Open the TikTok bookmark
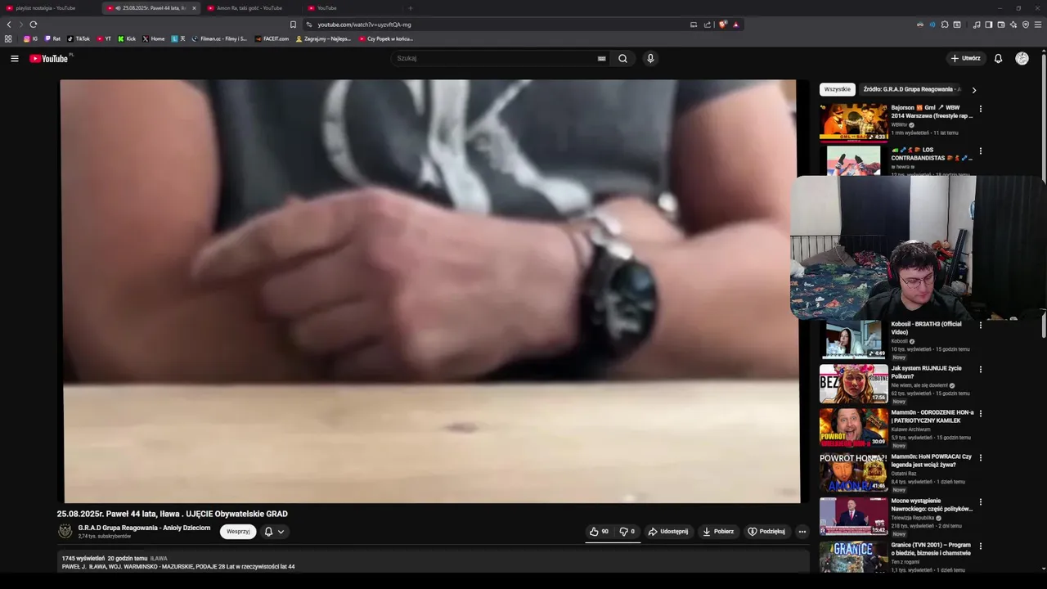 tap(79, 38)
